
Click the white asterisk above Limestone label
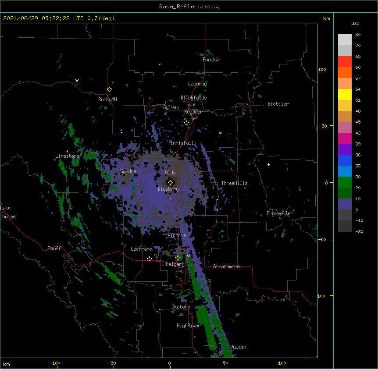[67, 152]
